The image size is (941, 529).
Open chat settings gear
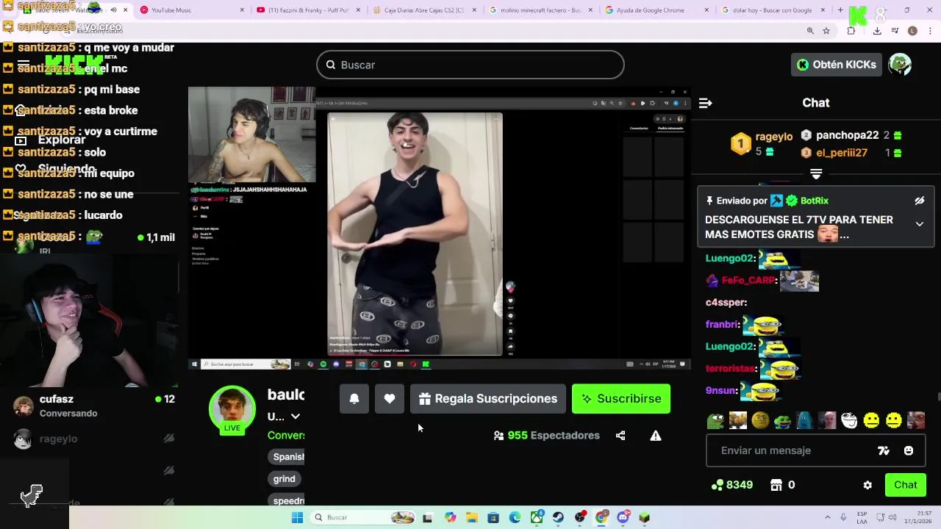point(867,485)
